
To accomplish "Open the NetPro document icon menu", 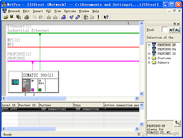I will 4,11.
